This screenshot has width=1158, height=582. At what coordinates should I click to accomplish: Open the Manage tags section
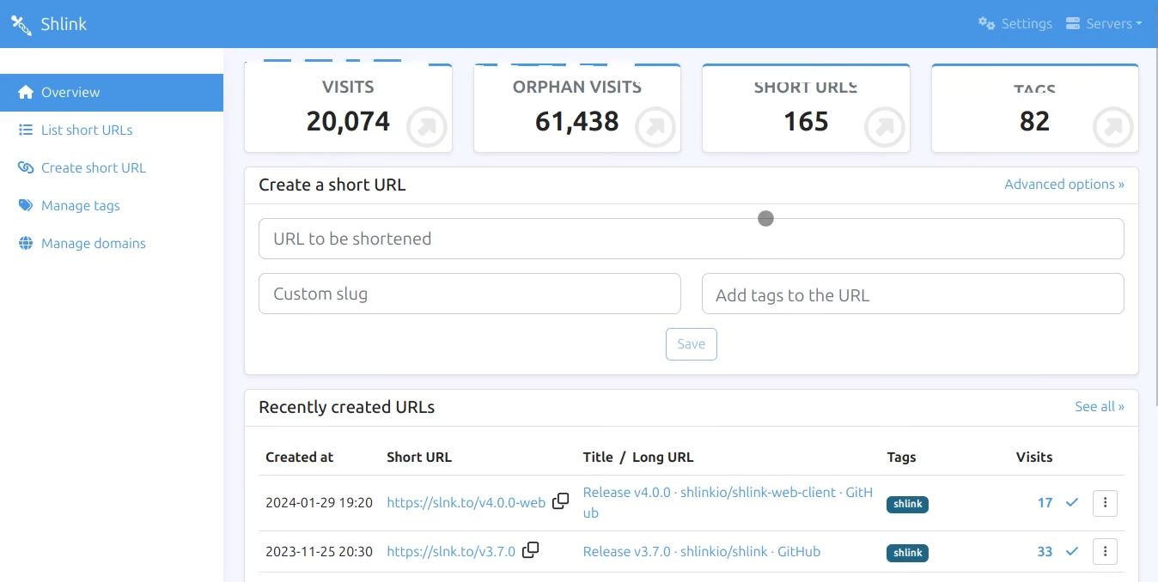pos(112,206)
